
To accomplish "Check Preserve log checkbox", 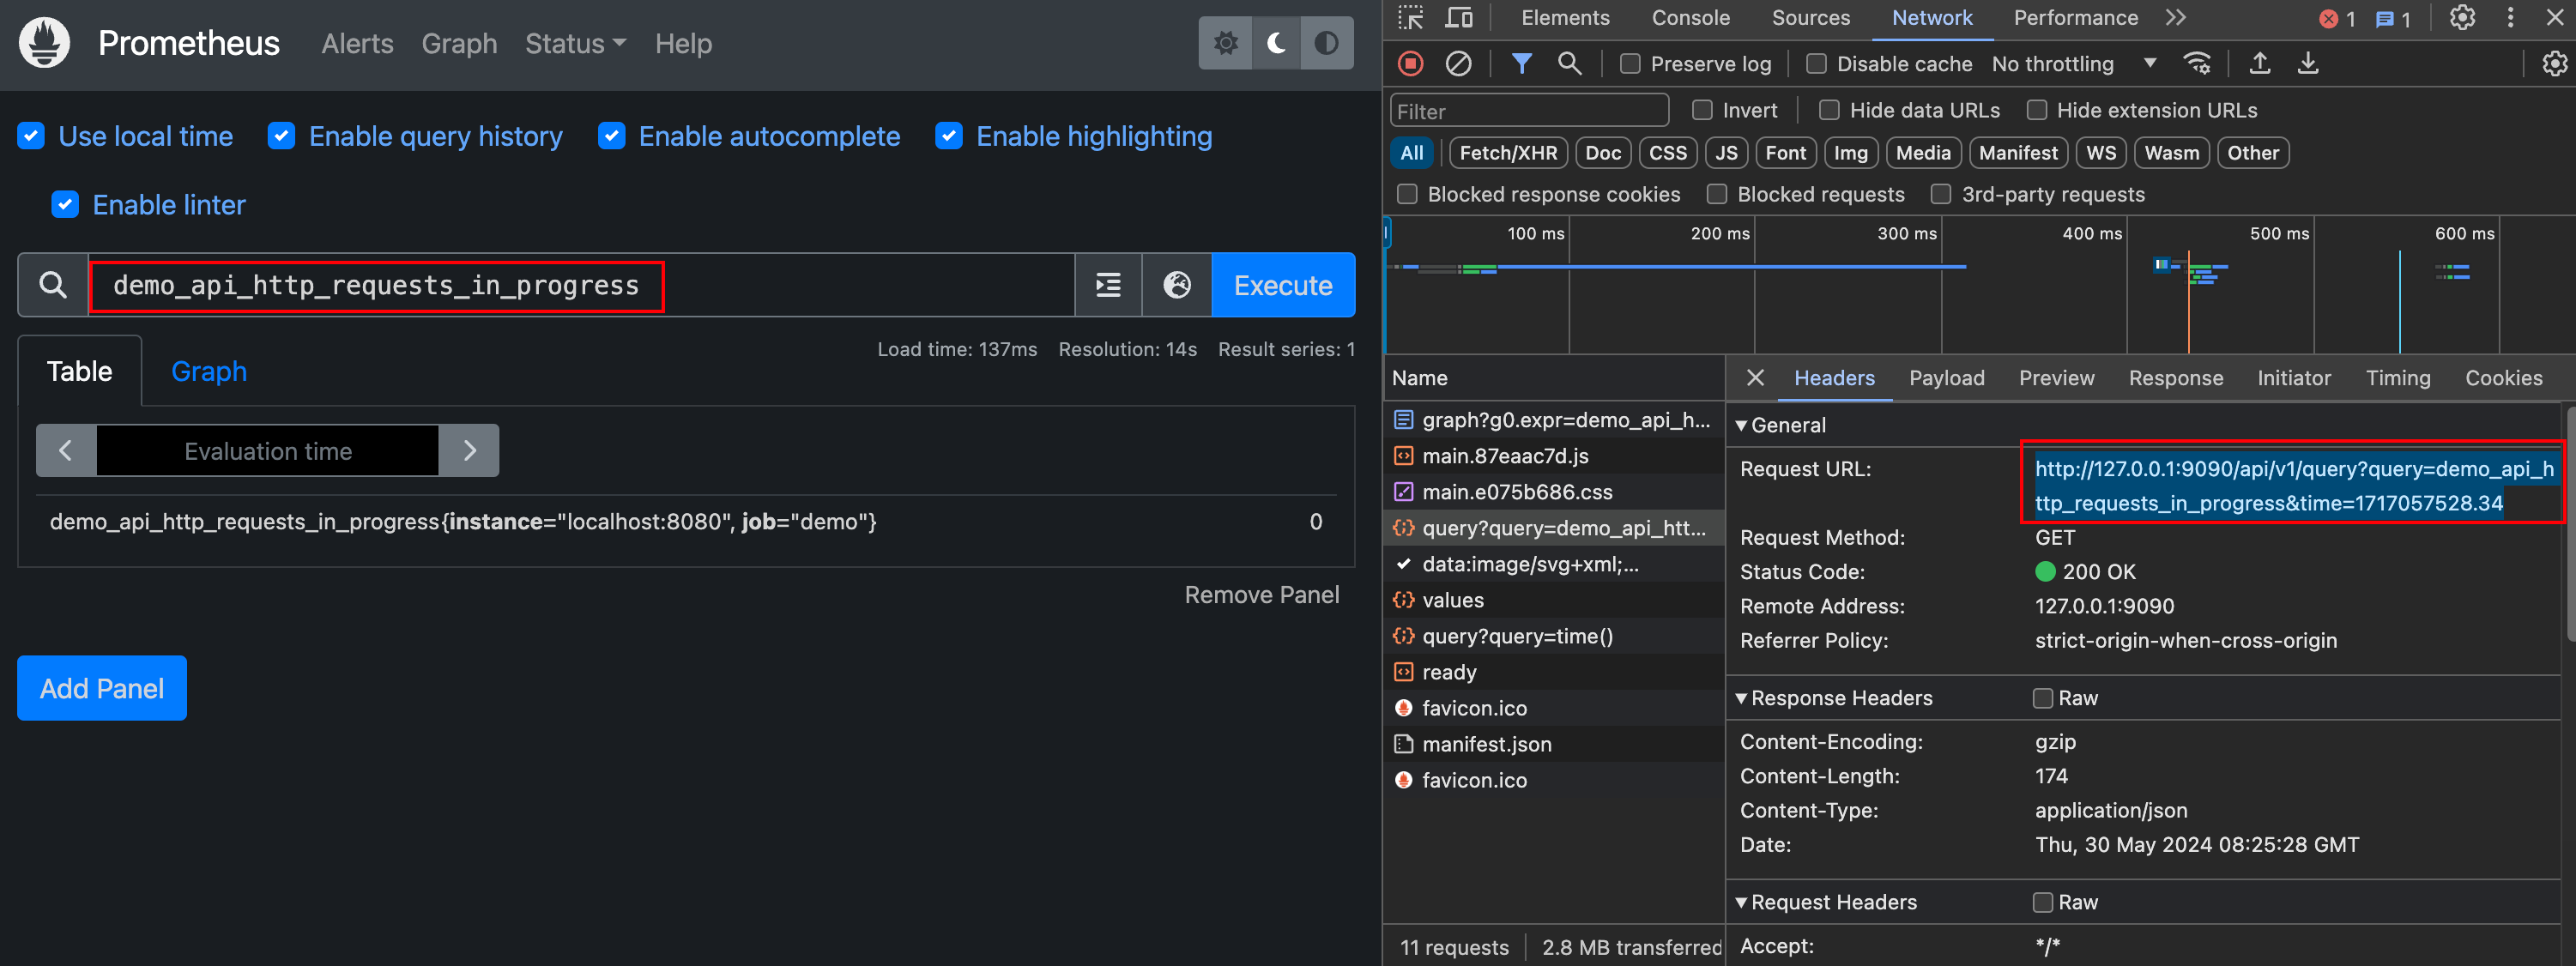I will point(1630,64).
